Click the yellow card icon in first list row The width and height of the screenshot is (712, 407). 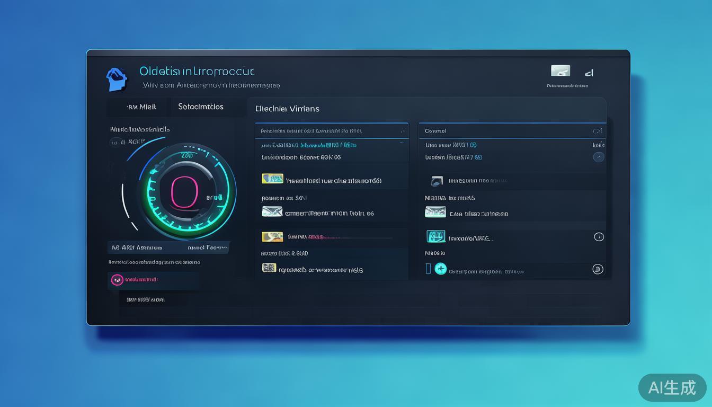coord(272,179)
